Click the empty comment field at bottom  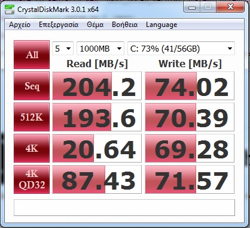coord(124,208)
